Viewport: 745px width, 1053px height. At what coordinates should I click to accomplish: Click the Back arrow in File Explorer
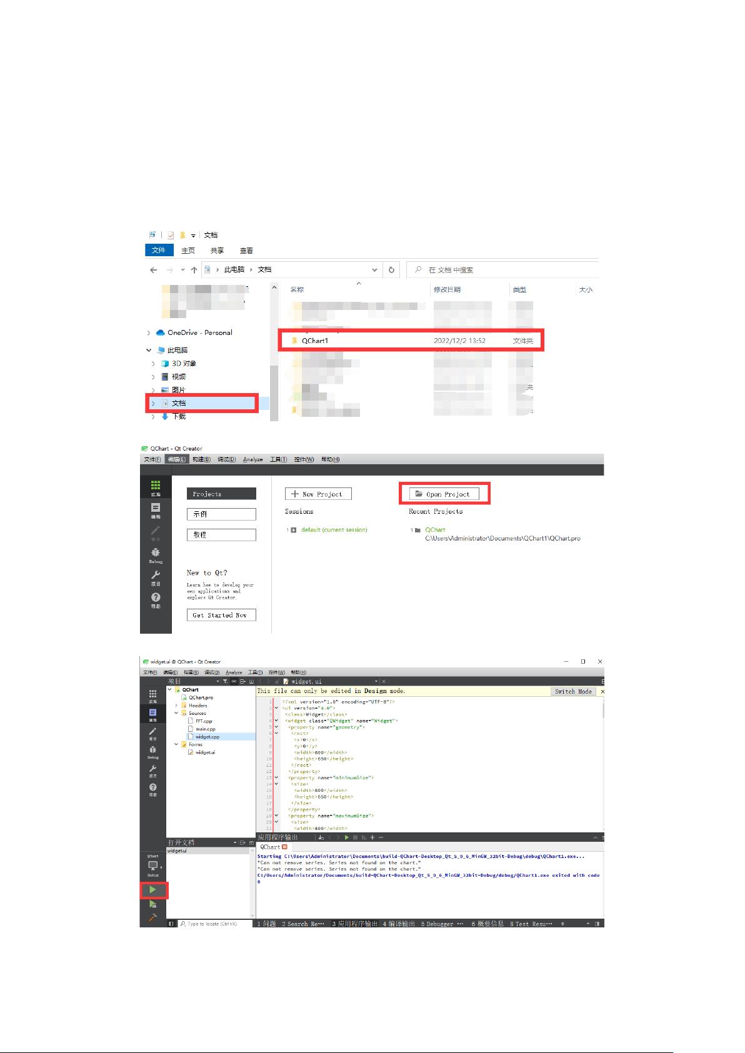(x=154, y=270)
